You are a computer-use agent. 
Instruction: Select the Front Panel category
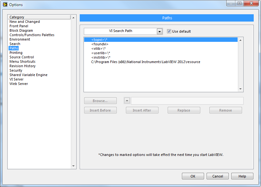coord(19,26)
